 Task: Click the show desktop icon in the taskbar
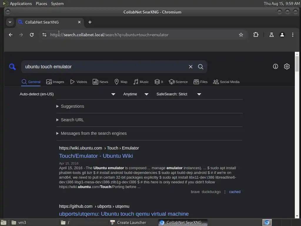(4, 222)
